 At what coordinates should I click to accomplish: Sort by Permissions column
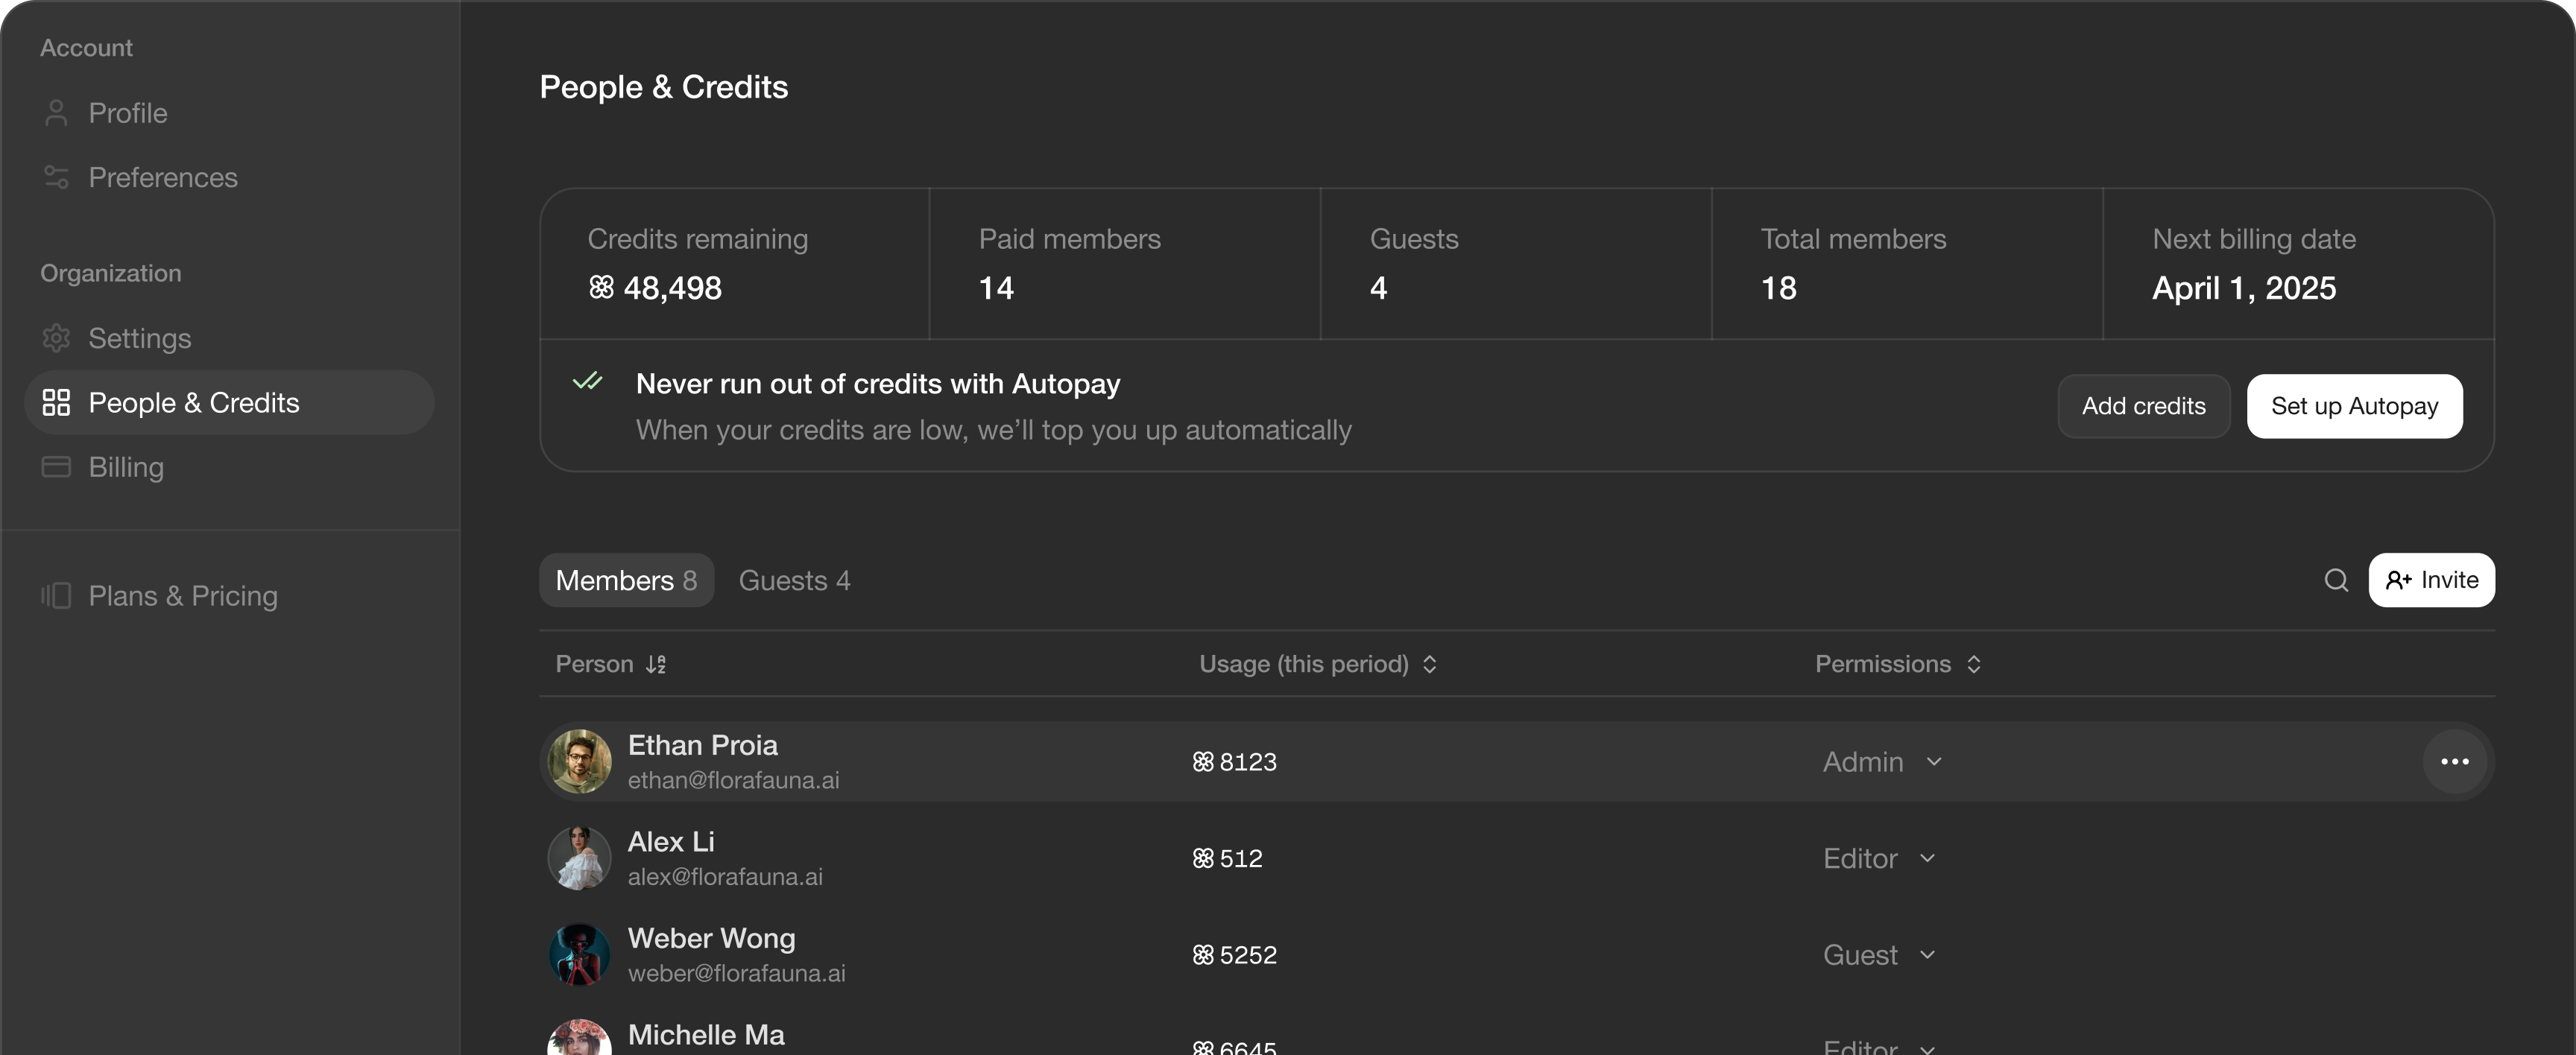pyautogui.click(x=1898, y=664)
